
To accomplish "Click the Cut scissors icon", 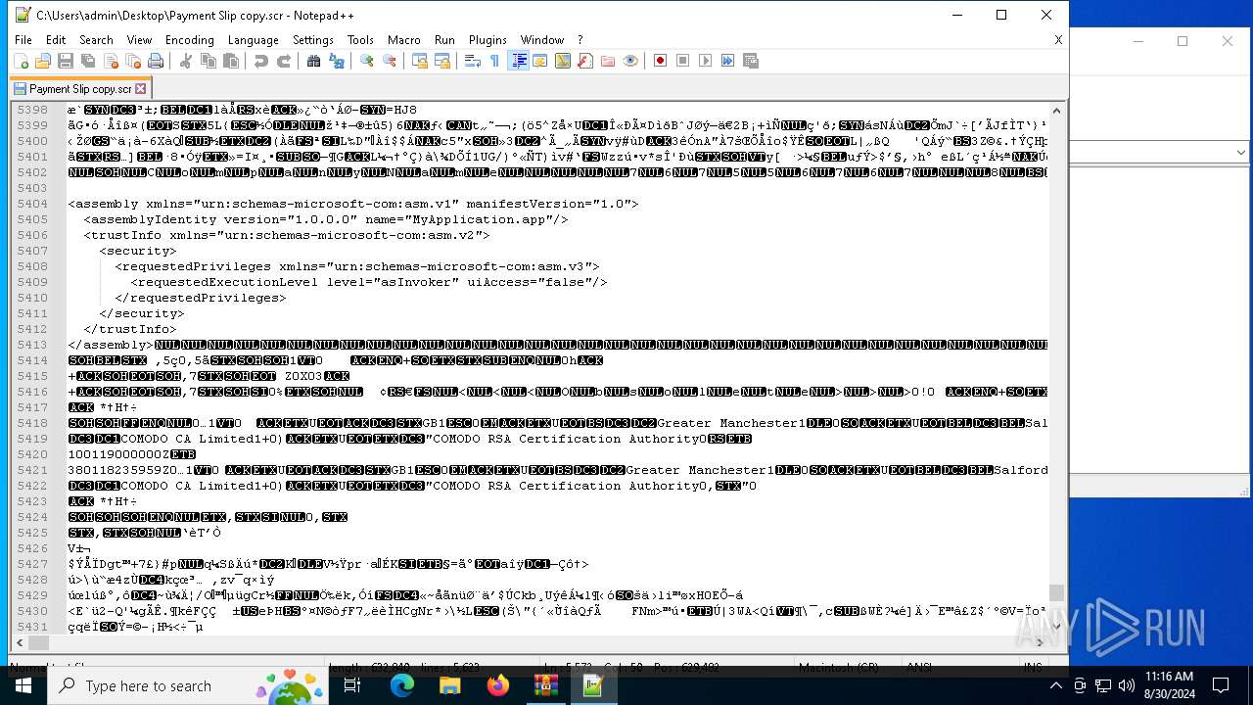I will [186, 61].
